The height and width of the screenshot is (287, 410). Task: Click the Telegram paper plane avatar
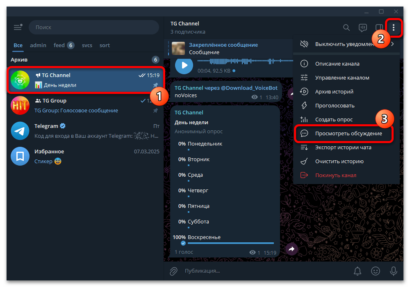pyautogui.click(x=20, y=131)
